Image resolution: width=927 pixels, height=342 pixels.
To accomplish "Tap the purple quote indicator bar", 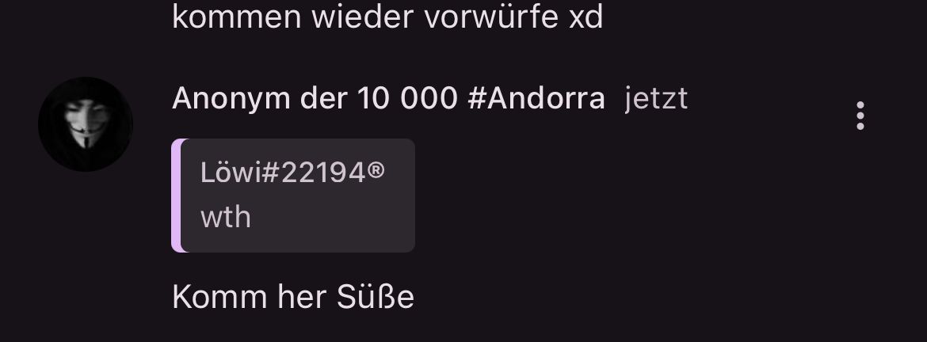I will pos(176,196).
